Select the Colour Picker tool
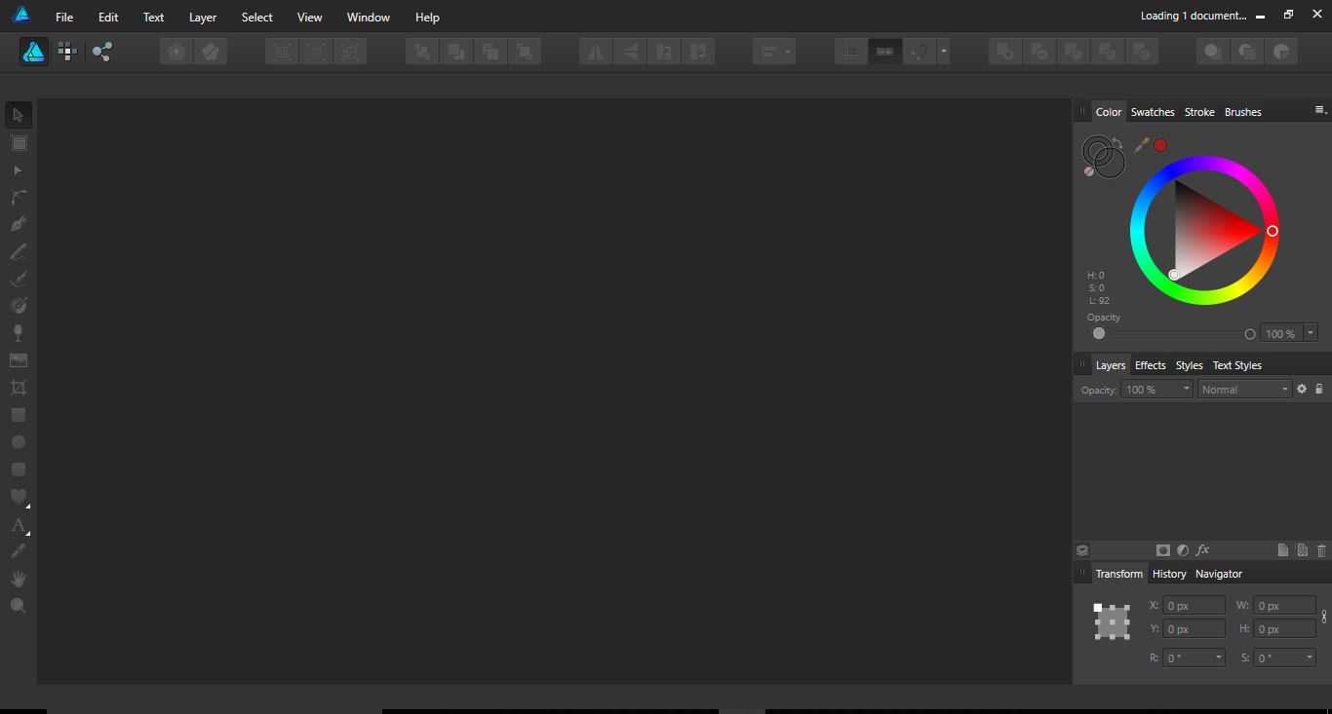The height and width of the screenshot is (714, 1332). click(x=18, y=551)
